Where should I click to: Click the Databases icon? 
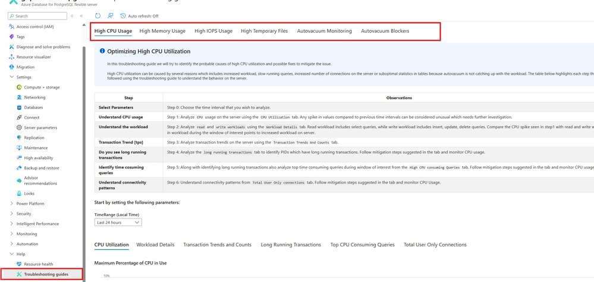tap(19, 107)
